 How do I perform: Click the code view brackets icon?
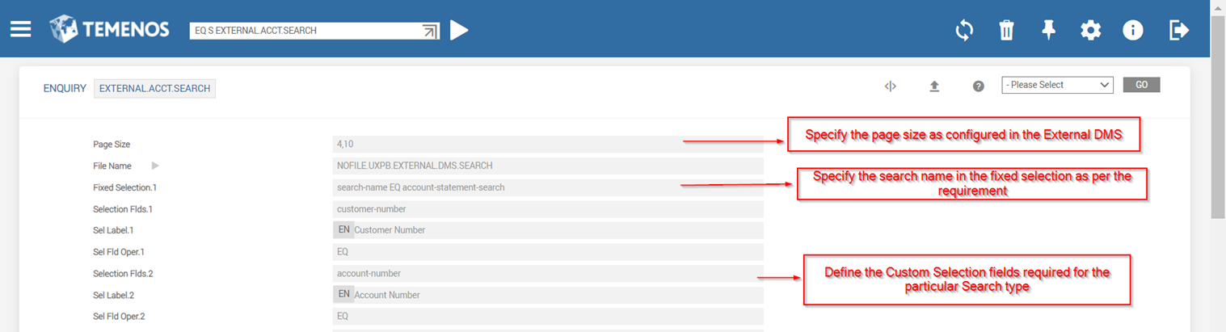(890, 86)
